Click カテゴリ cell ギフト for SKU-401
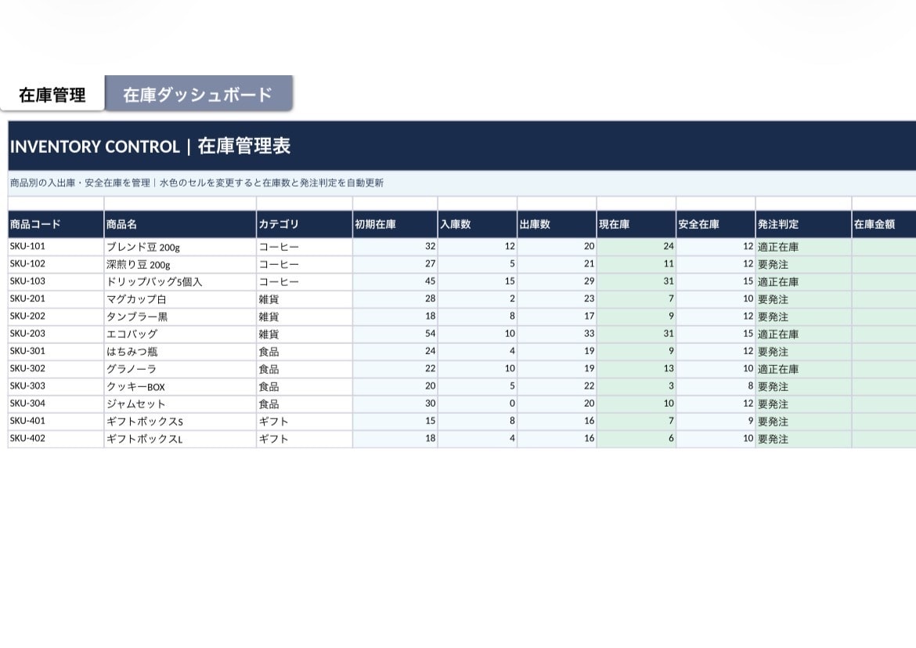Viewport: 916px width, 648px height. (305, 422)
